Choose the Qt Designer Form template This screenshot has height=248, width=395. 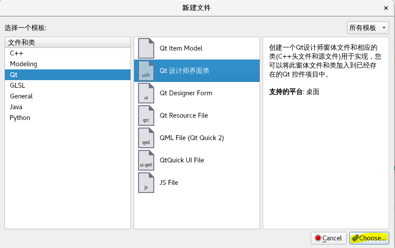coord(197,93)
